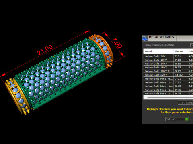Click the Use Object button
This screenshot has height=144, width=193.
(185, 103)
